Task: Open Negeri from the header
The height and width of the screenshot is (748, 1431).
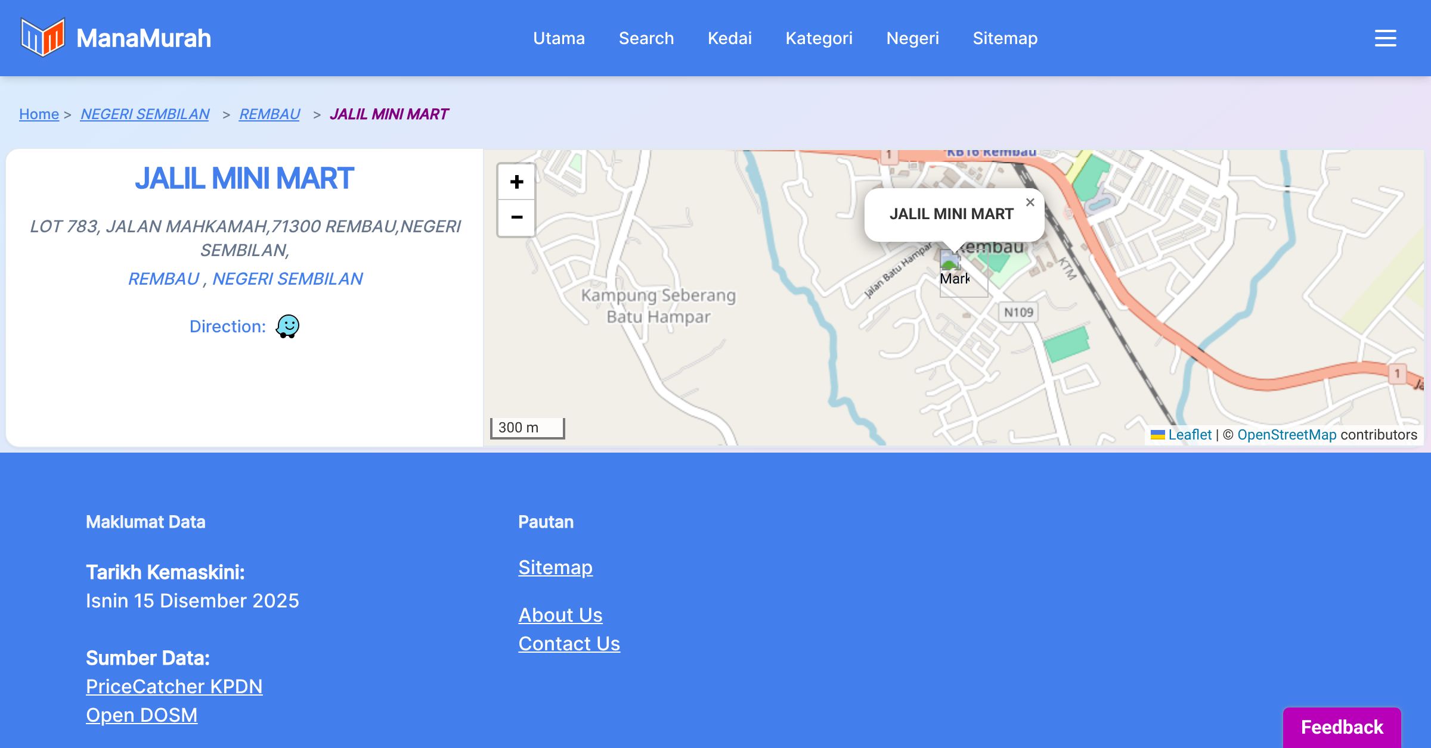Action: pyautogui.click(x=912, y=38)
